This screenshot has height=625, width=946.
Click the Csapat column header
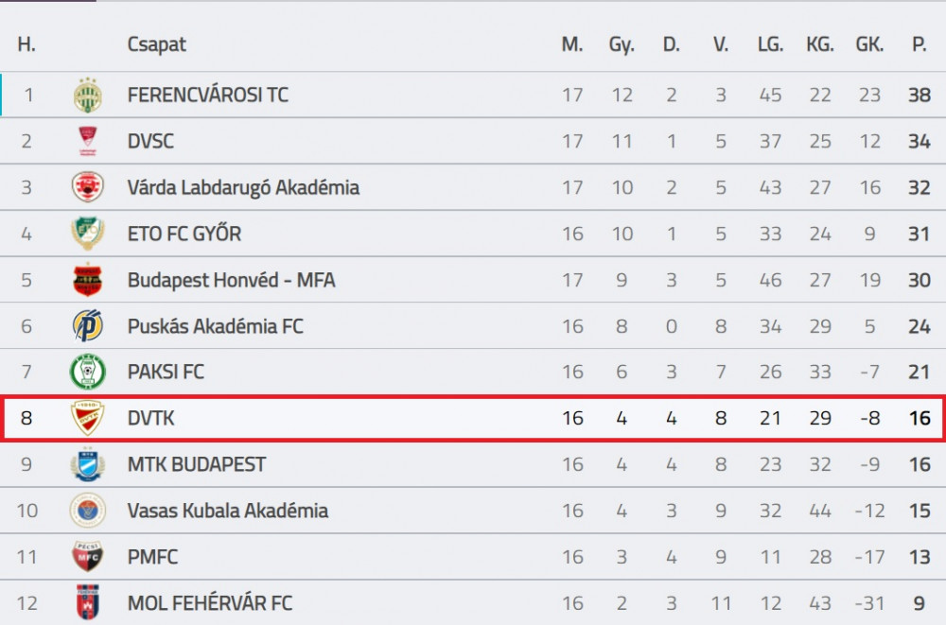[x=156, y=44]
